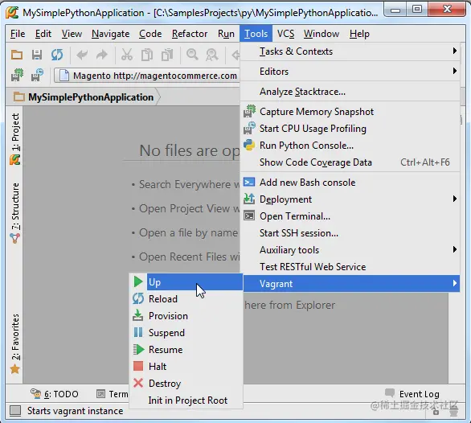The width and height of the screenshot is (471, 423).
Task: Toggle tool window quick-access status bar icon
Action: pyautogui.click(x=15, y=411)
